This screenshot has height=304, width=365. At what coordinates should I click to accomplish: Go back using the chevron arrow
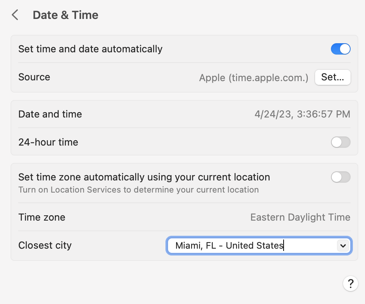[x=15, y=15]
